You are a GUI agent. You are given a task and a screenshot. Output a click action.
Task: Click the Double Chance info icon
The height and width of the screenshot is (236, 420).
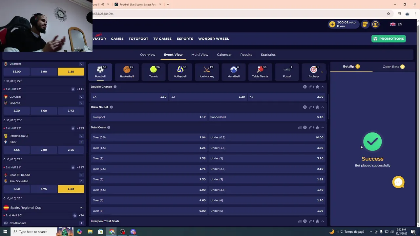[115, 87]
